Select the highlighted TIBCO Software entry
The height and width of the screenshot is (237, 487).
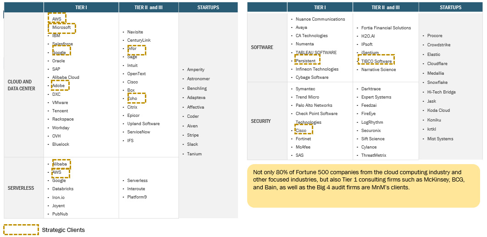(x=376, y=61)
